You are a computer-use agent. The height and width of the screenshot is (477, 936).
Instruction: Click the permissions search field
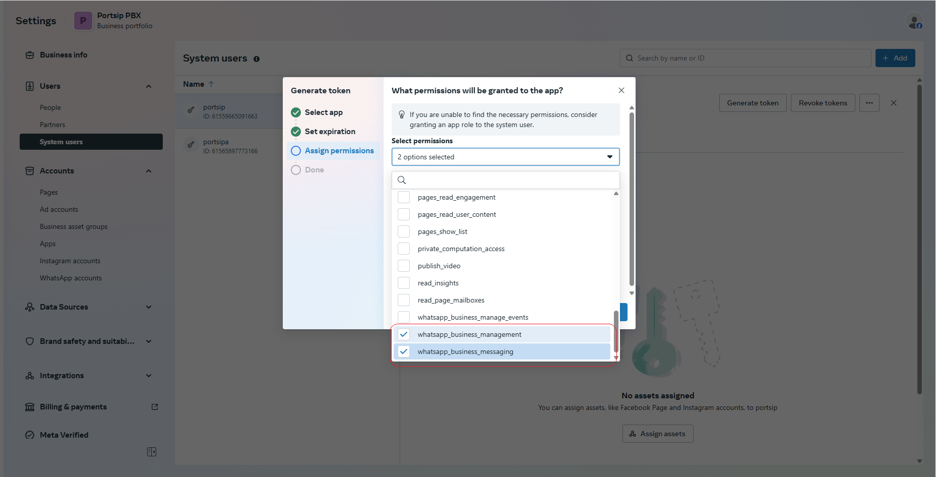click(509, 180)
